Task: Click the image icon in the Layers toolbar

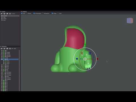Action: tap(4, 14)
